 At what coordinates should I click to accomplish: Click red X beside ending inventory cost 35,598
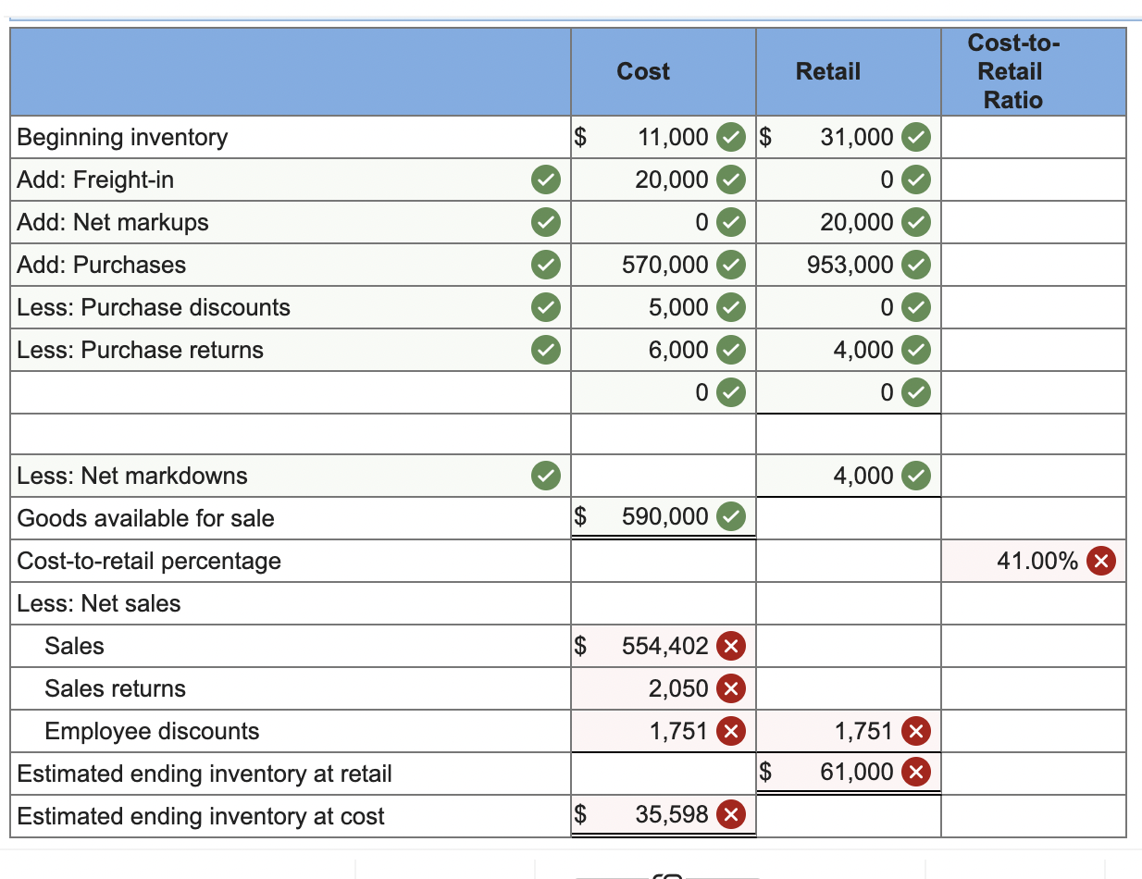pos(732,814)
